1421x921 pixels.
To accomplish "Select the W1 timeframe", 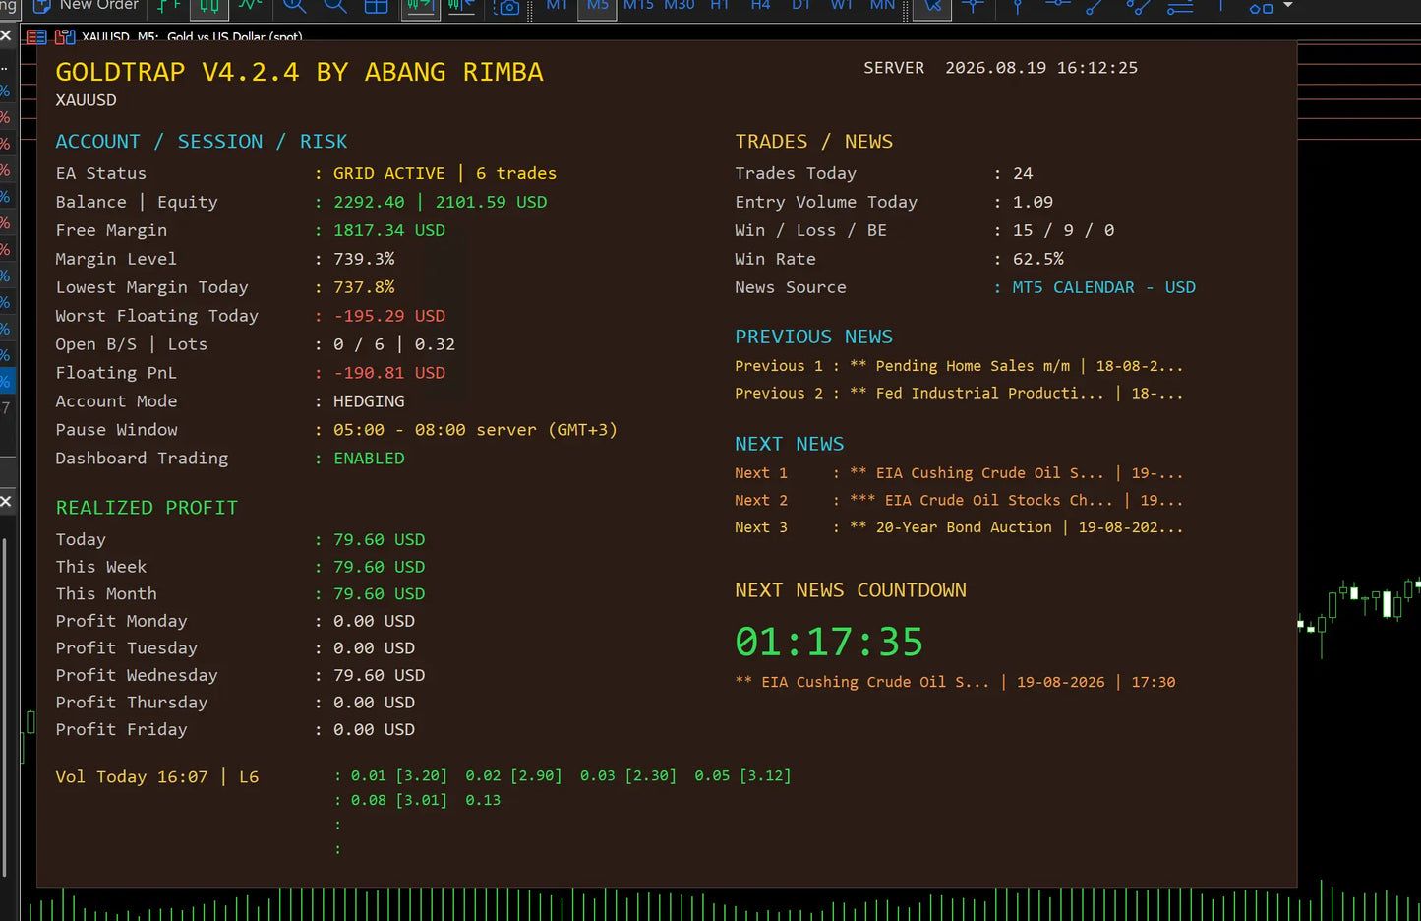I will (x=842, y=6).
